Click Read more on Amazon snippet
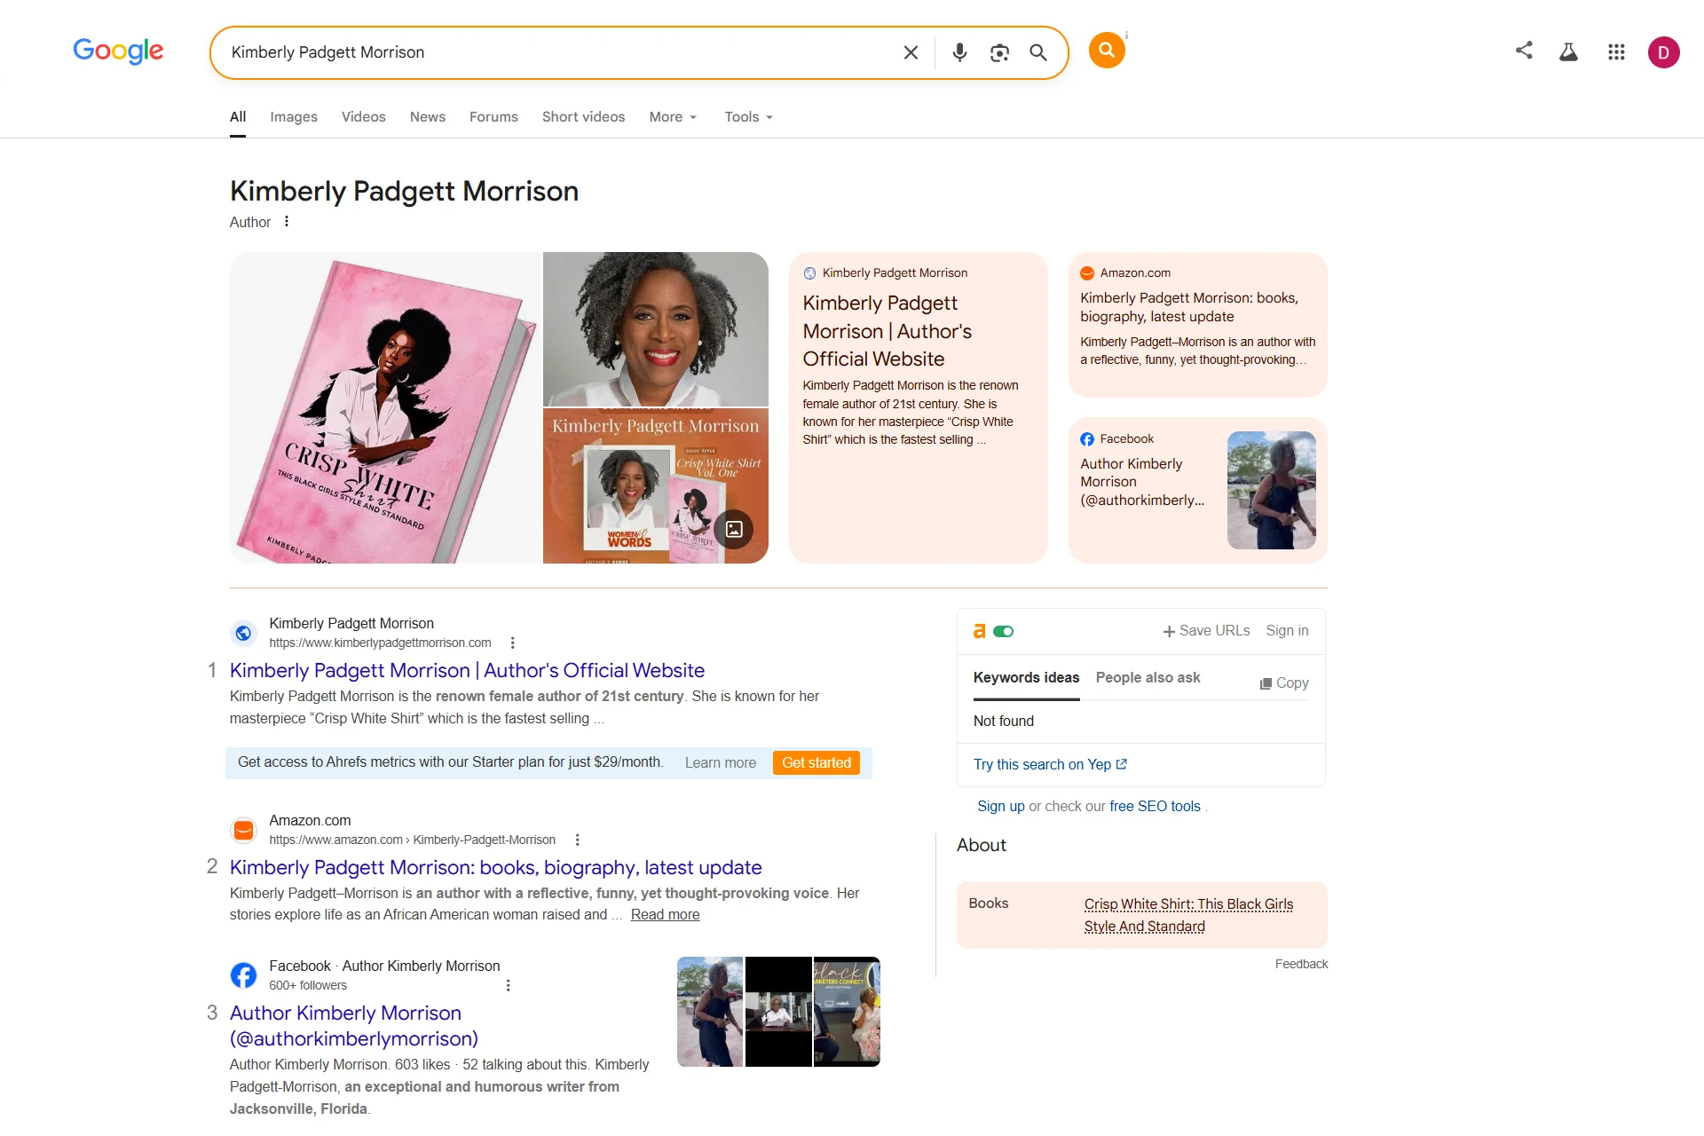 (x=665, y=915)
